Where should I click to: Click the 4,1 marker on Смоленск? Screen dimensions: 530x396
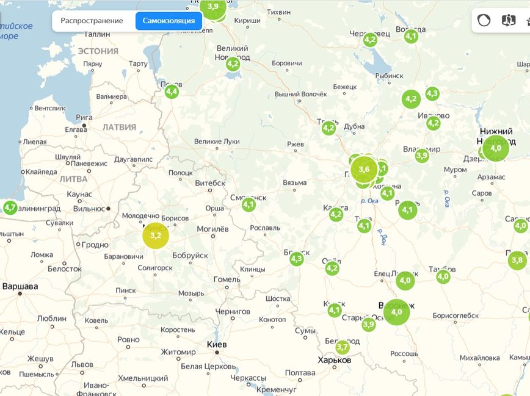coord(248,204)
